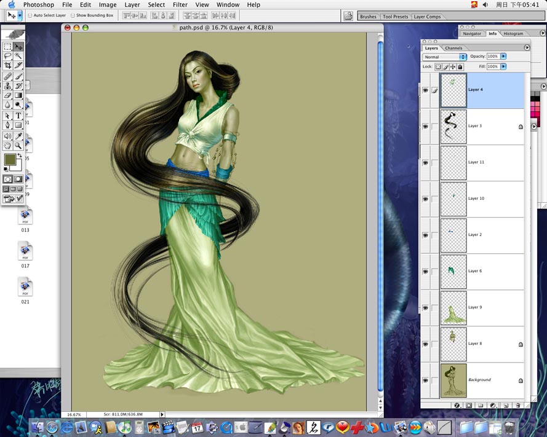The height and width of the screenshot is (437, 547).
Task: Select the Pen tool
Action: pos(7,125)
